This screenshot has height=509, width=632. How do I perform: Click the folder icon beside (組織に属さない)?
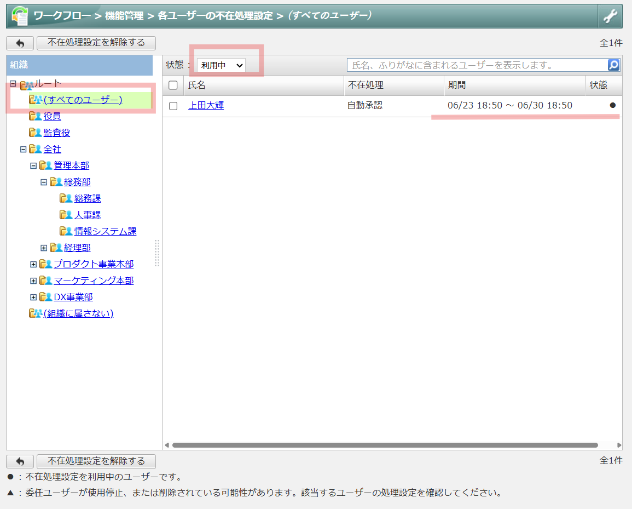tap(36, 313)
